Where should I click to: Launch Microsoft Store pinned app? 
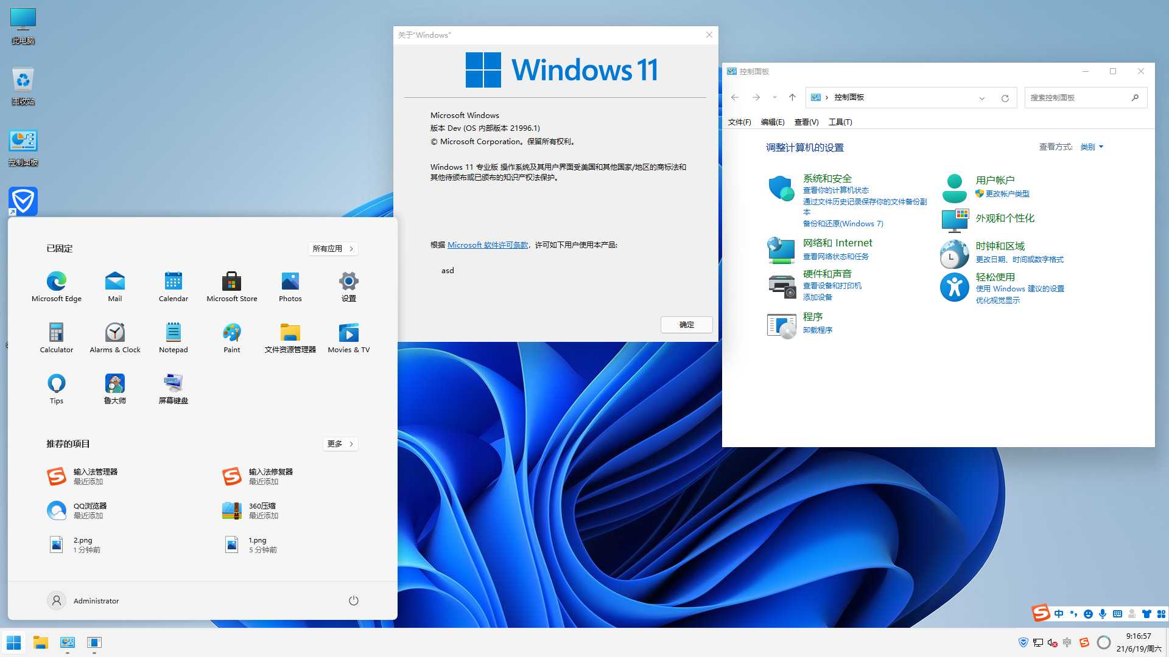(231, 282)
